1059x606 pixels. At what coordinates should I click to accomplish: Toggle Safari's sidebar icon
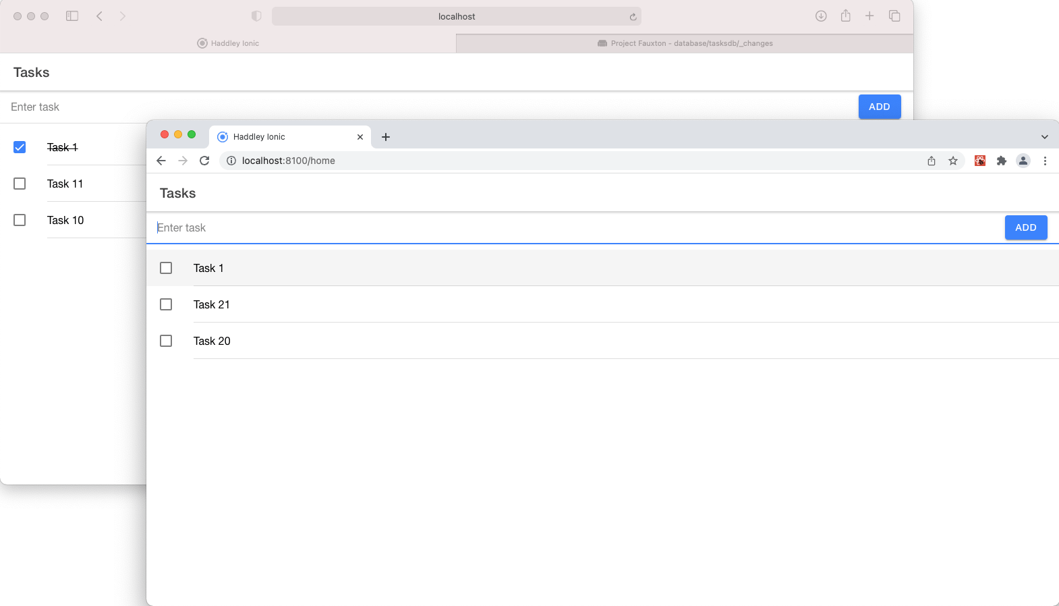(72, 16)
